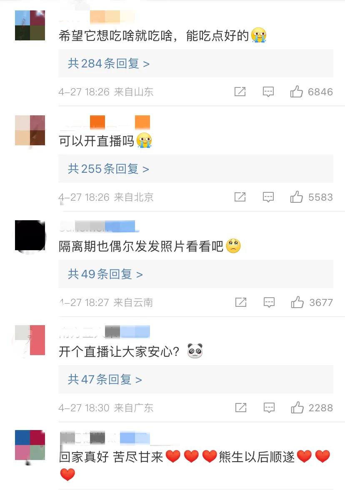
Task: Expand 共49条回复 replies
Action: point(105,274)
